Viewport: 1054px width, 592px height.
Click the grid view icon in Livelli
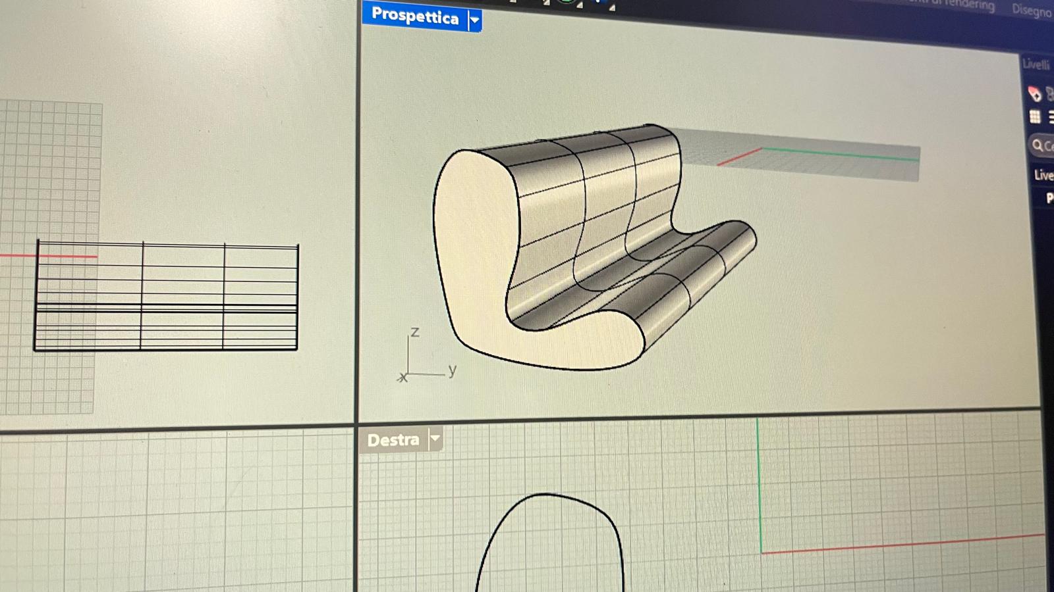pyautogui.click(x=1035, y=117)
